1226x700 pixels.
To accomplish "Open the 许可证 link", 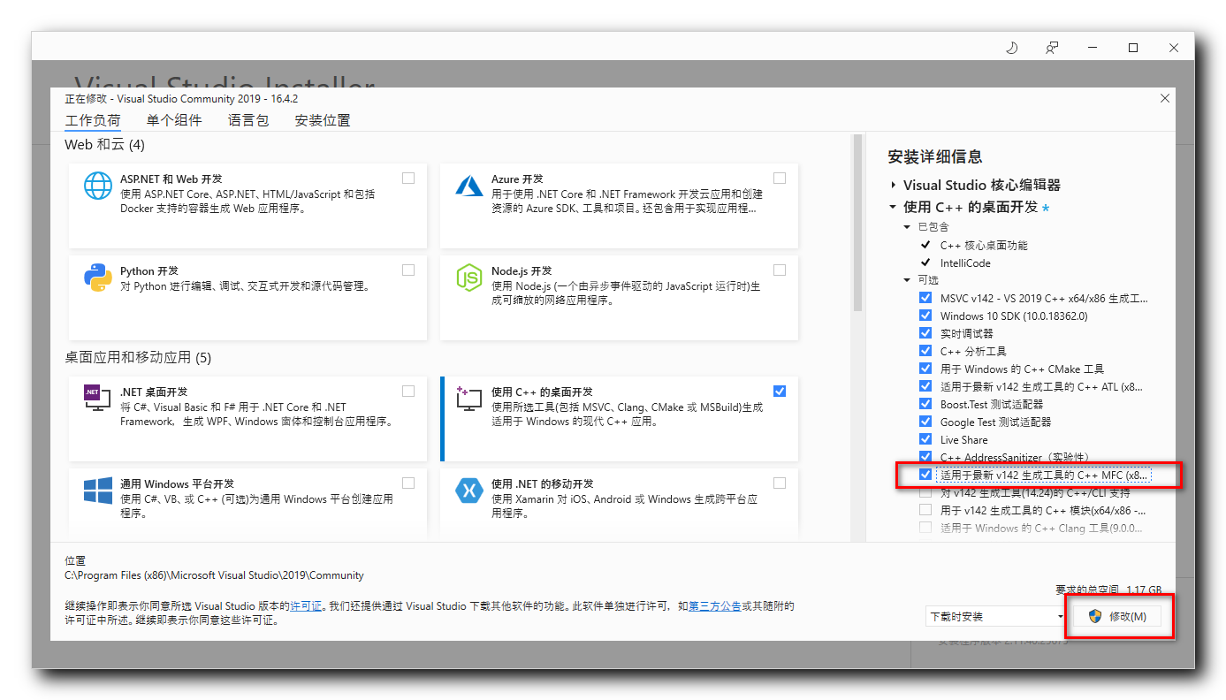I will [x=306, y=606].
